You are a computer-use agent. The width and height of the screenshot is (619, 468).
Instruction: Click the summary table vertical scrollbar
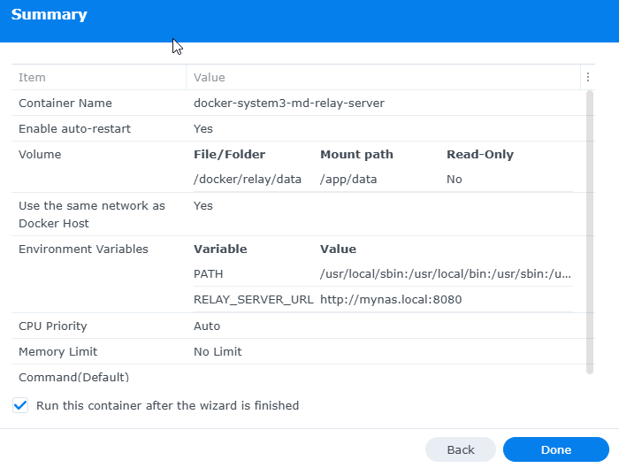(x=590, y=232)
